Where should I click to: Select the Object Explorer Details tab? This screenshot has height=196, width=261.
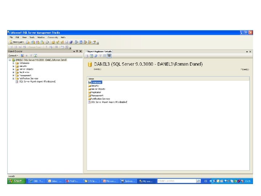point(99,52)
